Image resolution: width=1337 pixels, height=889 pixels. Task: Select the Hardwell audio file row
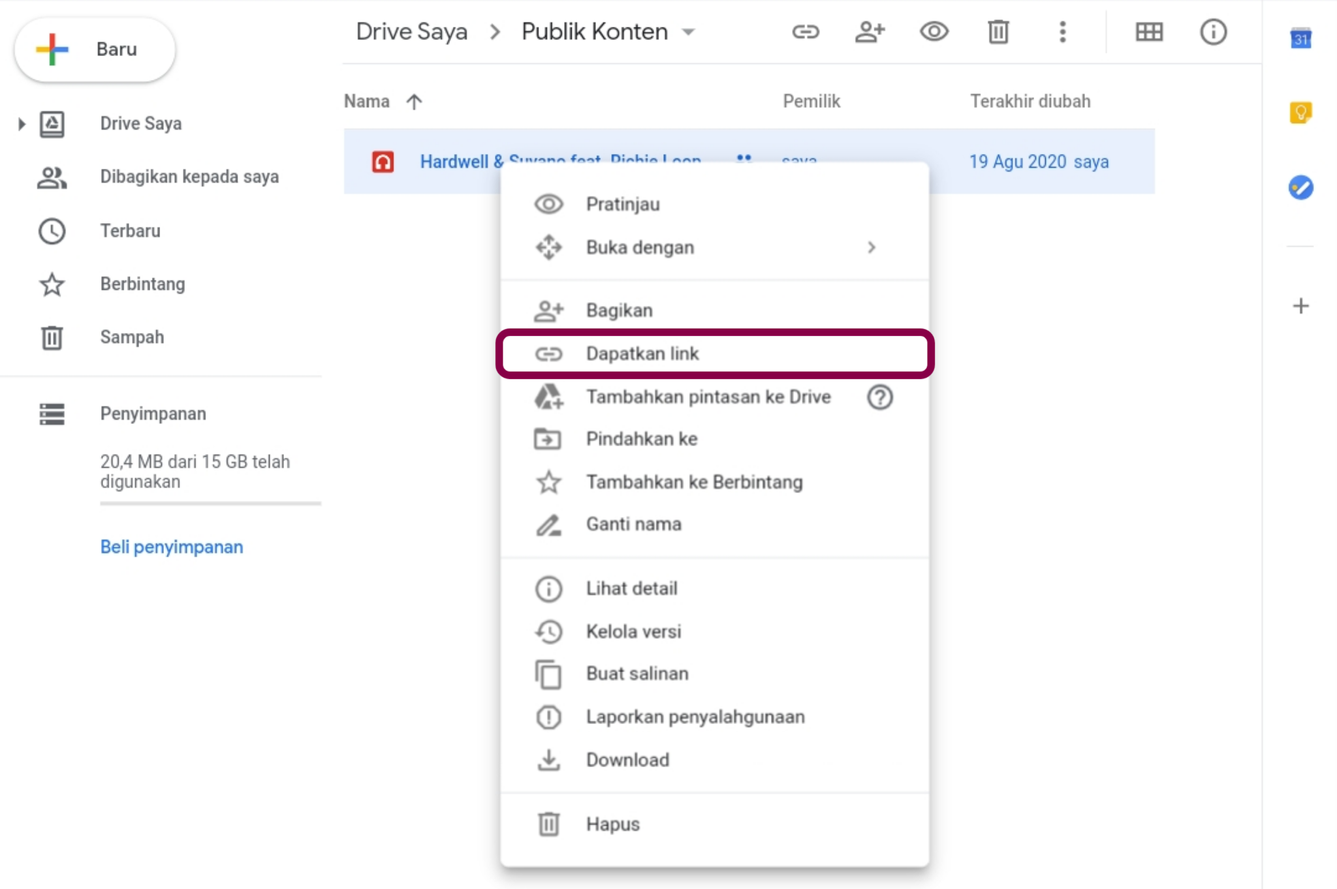(x=749, y=161)
